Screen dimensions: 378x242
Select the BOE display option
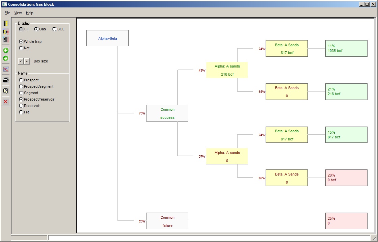pyautogui.click(x=54, y=29)
